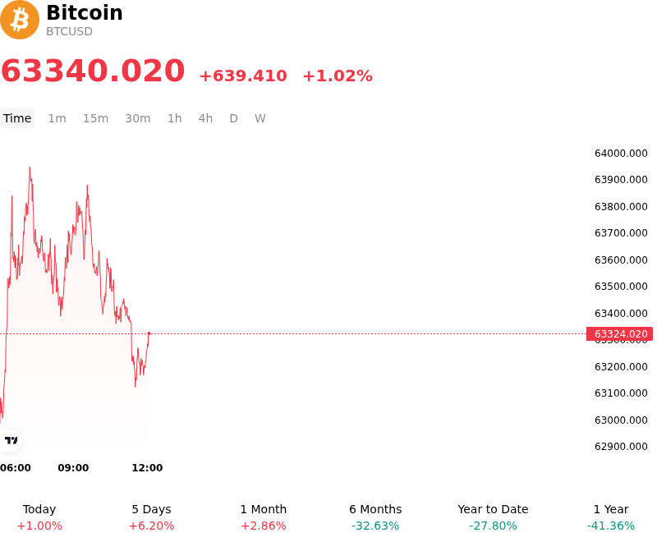Select the Time chart interval tab
This screenshot has width=657, height=542.
click(17, 118)
